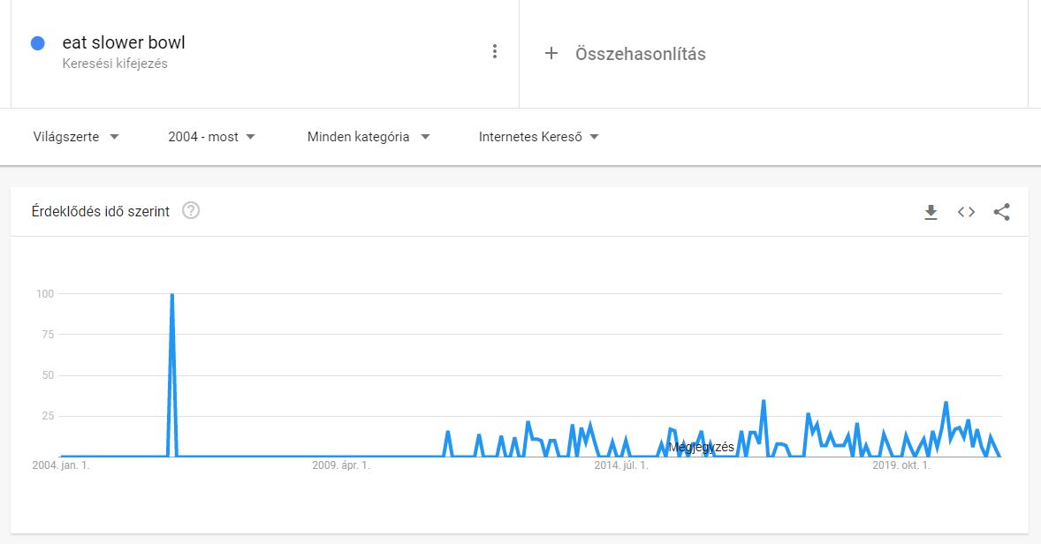The width and height of the screenshot is (1041, 544).
Task: Add a comparison via Összehasonlítás
Action: tap(640, 54)
